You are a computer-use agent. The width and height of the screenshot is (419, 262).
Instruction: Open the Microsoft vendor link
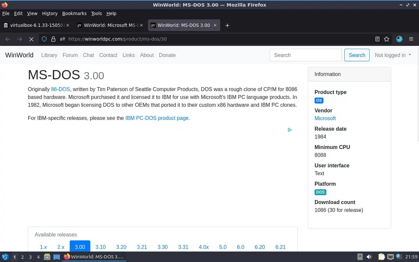pos(325,118)
